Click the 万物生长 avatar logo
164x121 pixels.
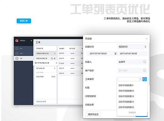pyautogui.click(x=17, y=41)
